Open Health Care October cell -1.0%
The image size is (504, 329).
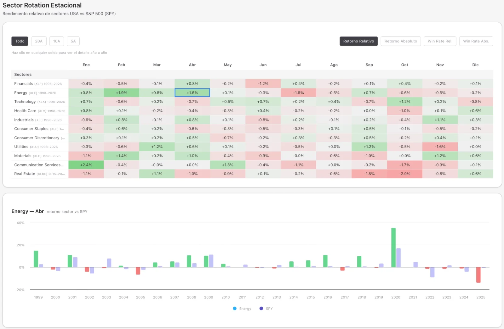pyautogui.click(x=405, y=111)
